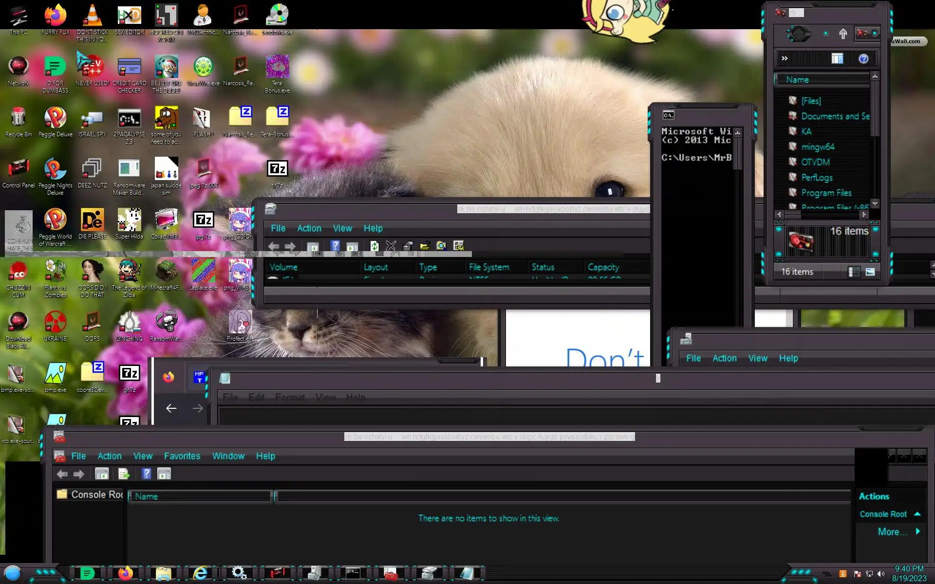Click the Show/Hide Console Tree toolbar icon
Viewport: 935px width, 584px height.
click(x=102, y=474)
